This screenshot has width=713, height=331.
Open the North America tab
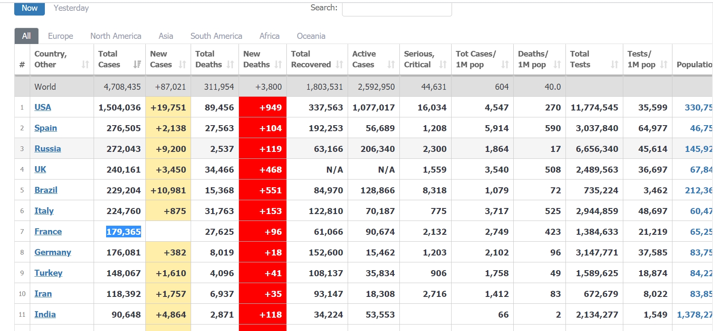116,36
